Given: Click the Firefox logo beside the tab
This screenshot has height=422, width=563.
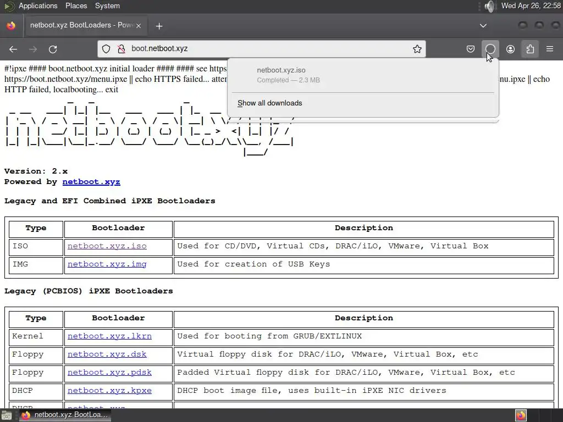Looking at the screenshot, I should [x=11, y=25].
